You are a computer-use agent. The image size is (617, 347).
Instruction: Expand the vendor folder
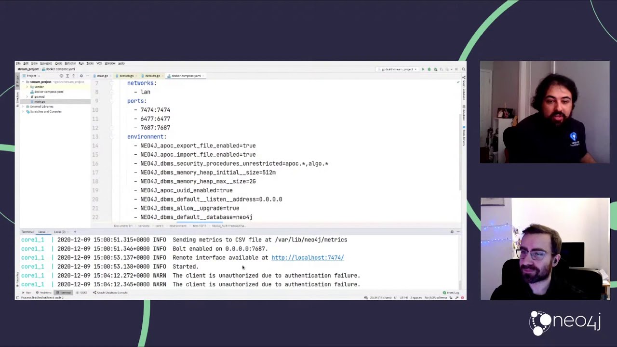point(27,87)
